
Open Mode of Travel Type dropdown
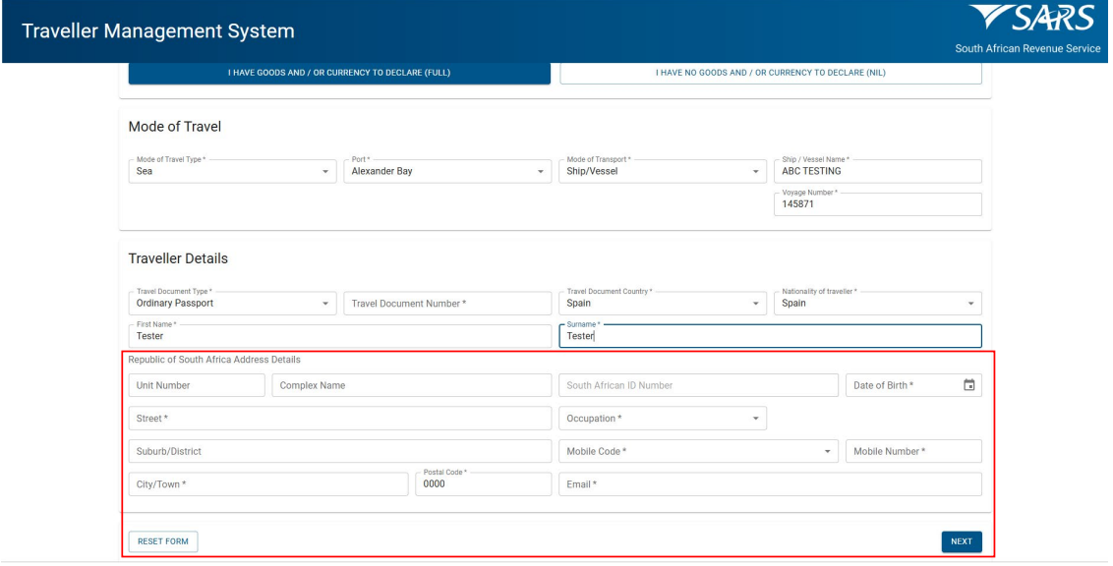pos(232,172)
